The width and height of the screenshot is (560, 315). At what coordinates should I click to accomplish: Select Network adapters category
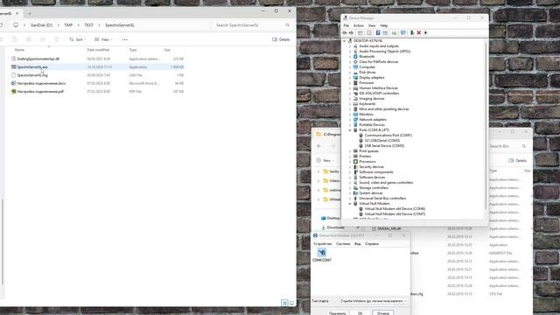(373, 120)
